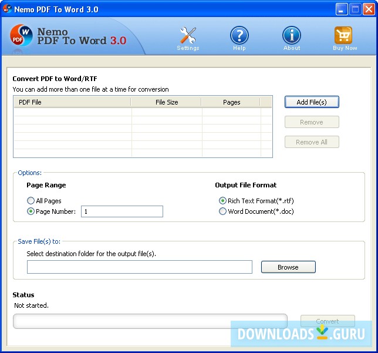The width and height of the screenshot is (378, 353).
Task: Click the PDF File column header
Action: pyautogui.click(x=72, y=102)
